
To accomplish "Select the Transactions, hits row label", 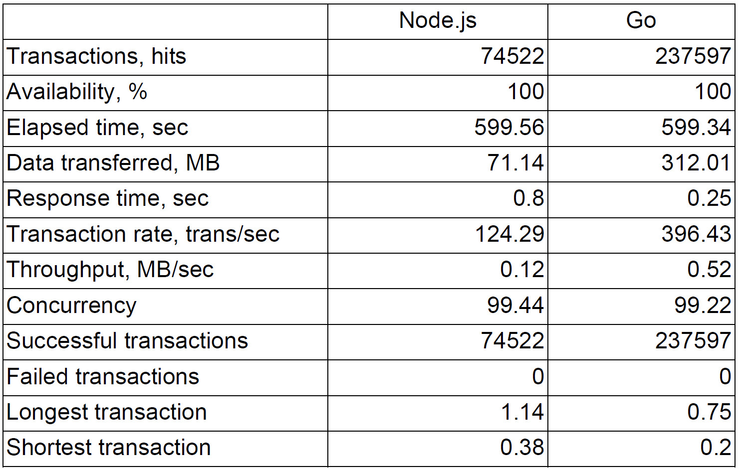I will click(96, 56).
